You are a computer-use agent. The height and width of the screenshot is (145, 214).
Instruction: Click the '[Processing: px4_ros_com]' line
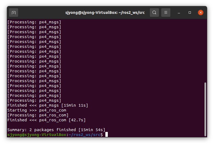[38, 115]
